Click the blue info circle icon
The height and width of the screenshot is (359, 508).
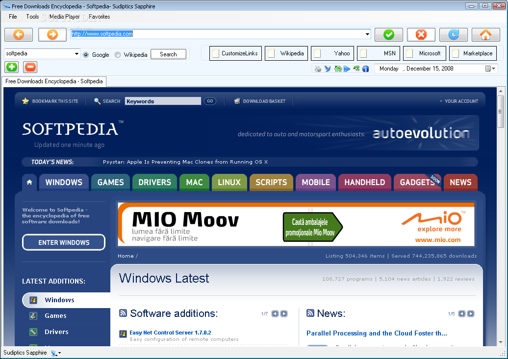click(x=366, y=69)
